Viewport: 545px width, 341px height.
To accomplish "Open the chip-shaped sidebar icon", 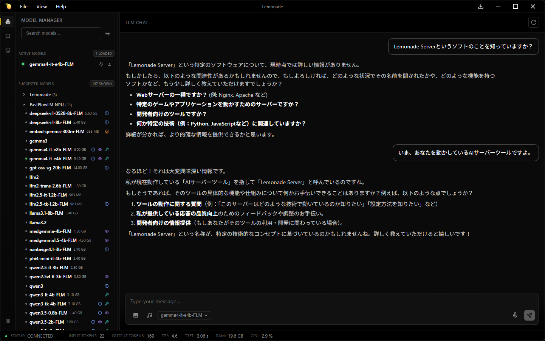I will point(8,36).
